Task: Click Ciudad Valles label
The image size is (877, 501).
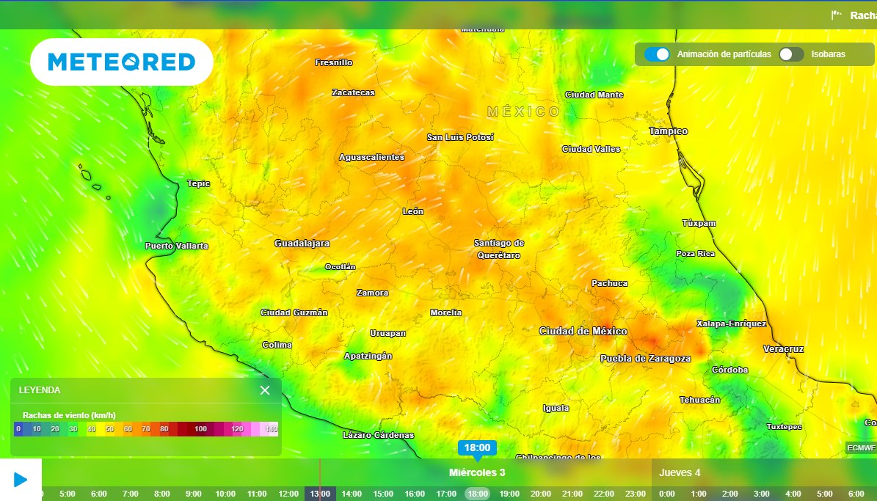Action: (592, 150)
